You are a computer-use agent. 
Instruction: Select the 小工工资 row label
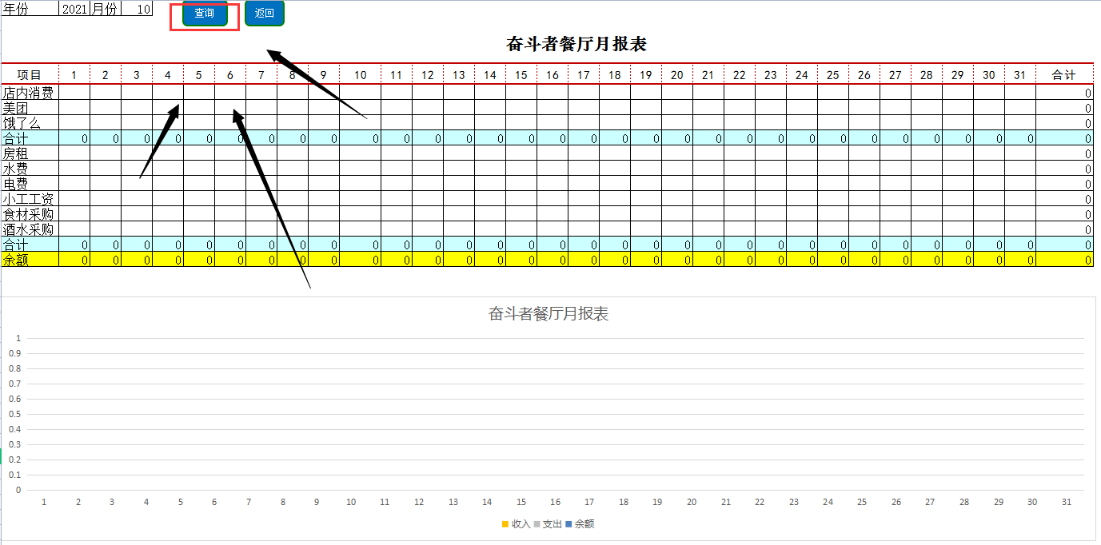coord(30,199)
